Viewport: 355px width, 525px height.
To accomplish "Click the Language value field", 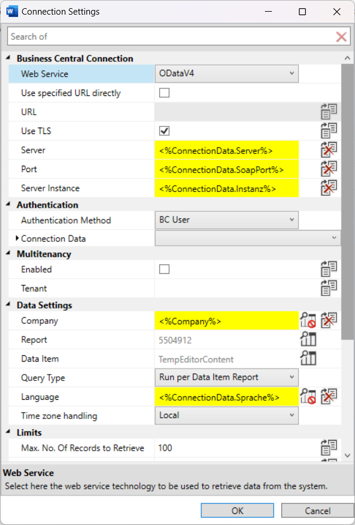I will pyautogui.click(x=226, y=397).
